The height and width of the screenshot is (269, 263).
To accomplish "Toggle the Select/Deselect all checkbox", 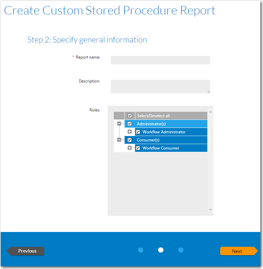I will click(x=130, y=116).
